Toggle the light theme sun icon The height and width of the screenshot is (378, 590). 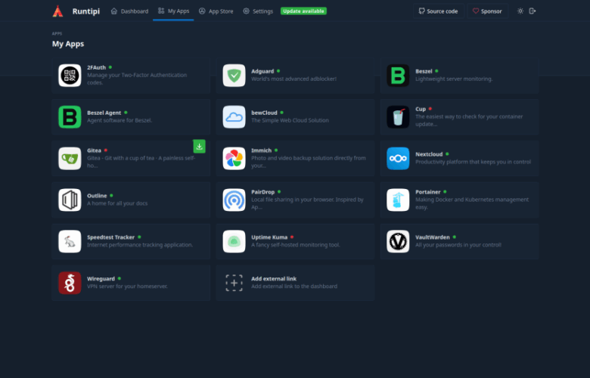point(520,11)
